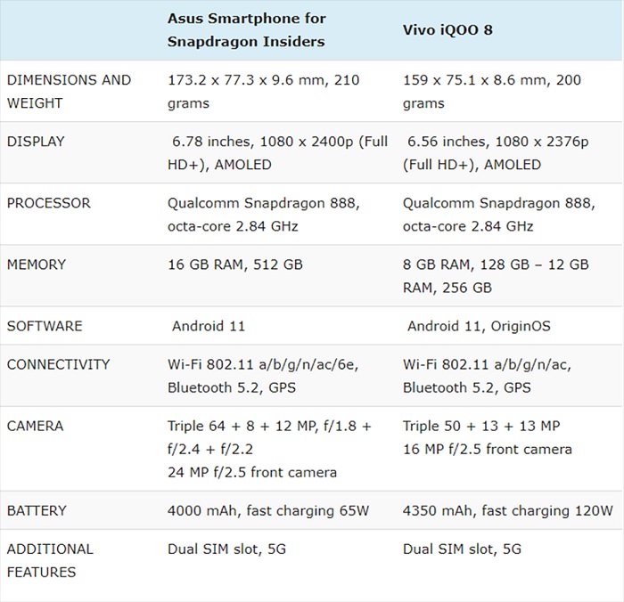Viewport: 624px width, 602px height.
Task: Select the 16 GB RAM, 512 GB cell
Action: (x=235, y=264)
